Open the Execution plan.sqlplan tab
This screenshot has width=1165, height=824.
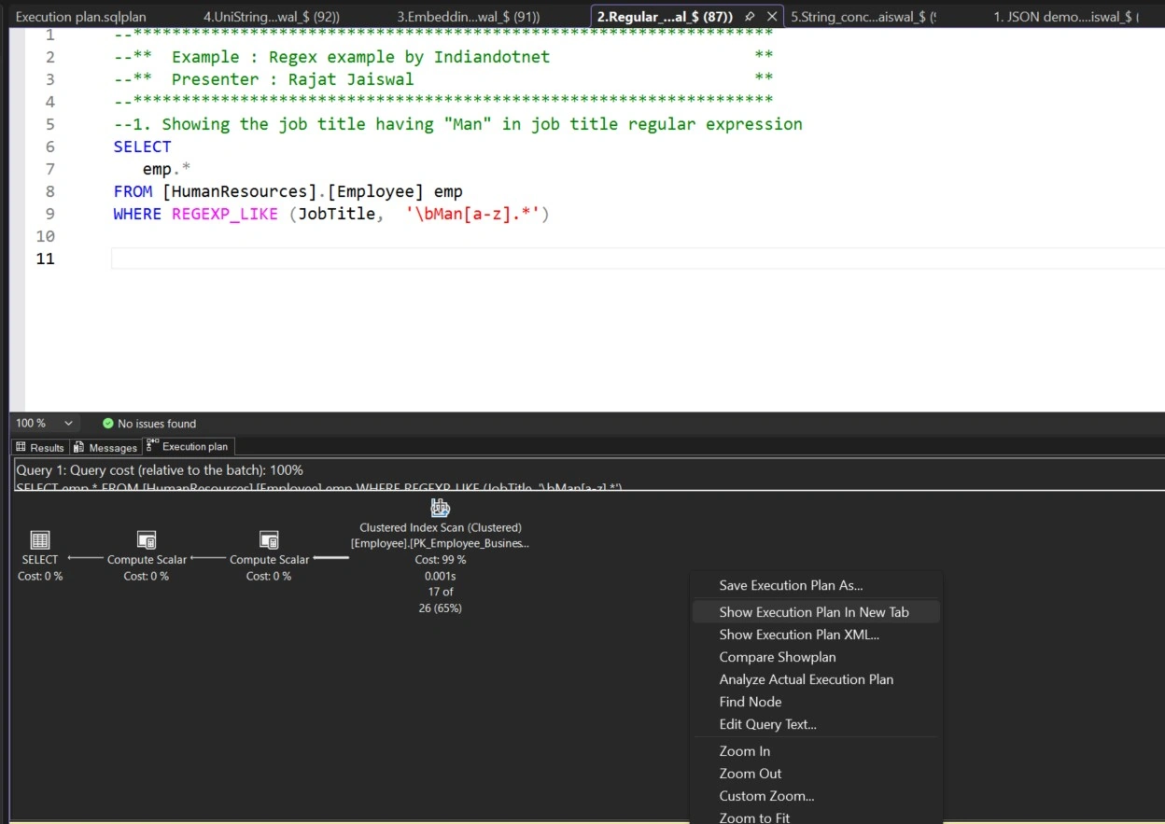pyautogui.click(x=81, y=17)
